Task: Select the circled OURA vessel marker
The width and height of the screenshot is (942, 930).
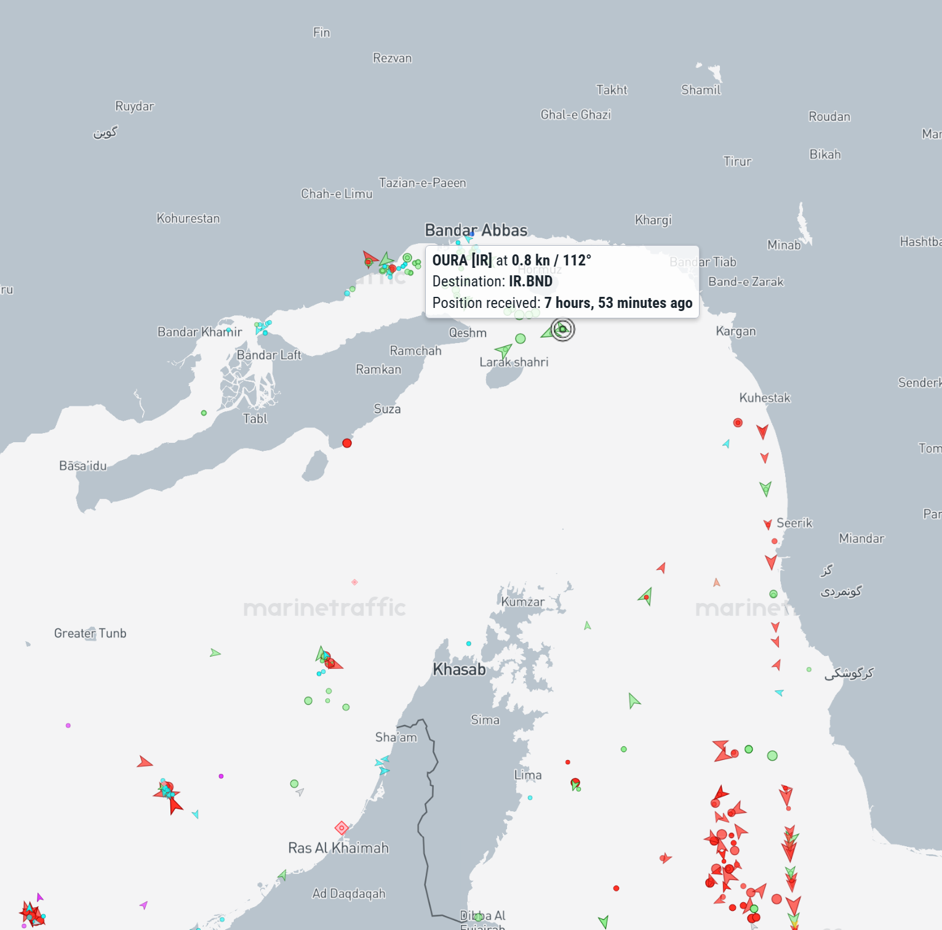Action: point(562,330)
